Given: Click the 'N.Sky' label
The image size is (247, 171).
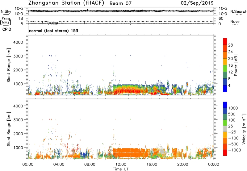Looking at the screenshot, I should (x=6, y=11).
